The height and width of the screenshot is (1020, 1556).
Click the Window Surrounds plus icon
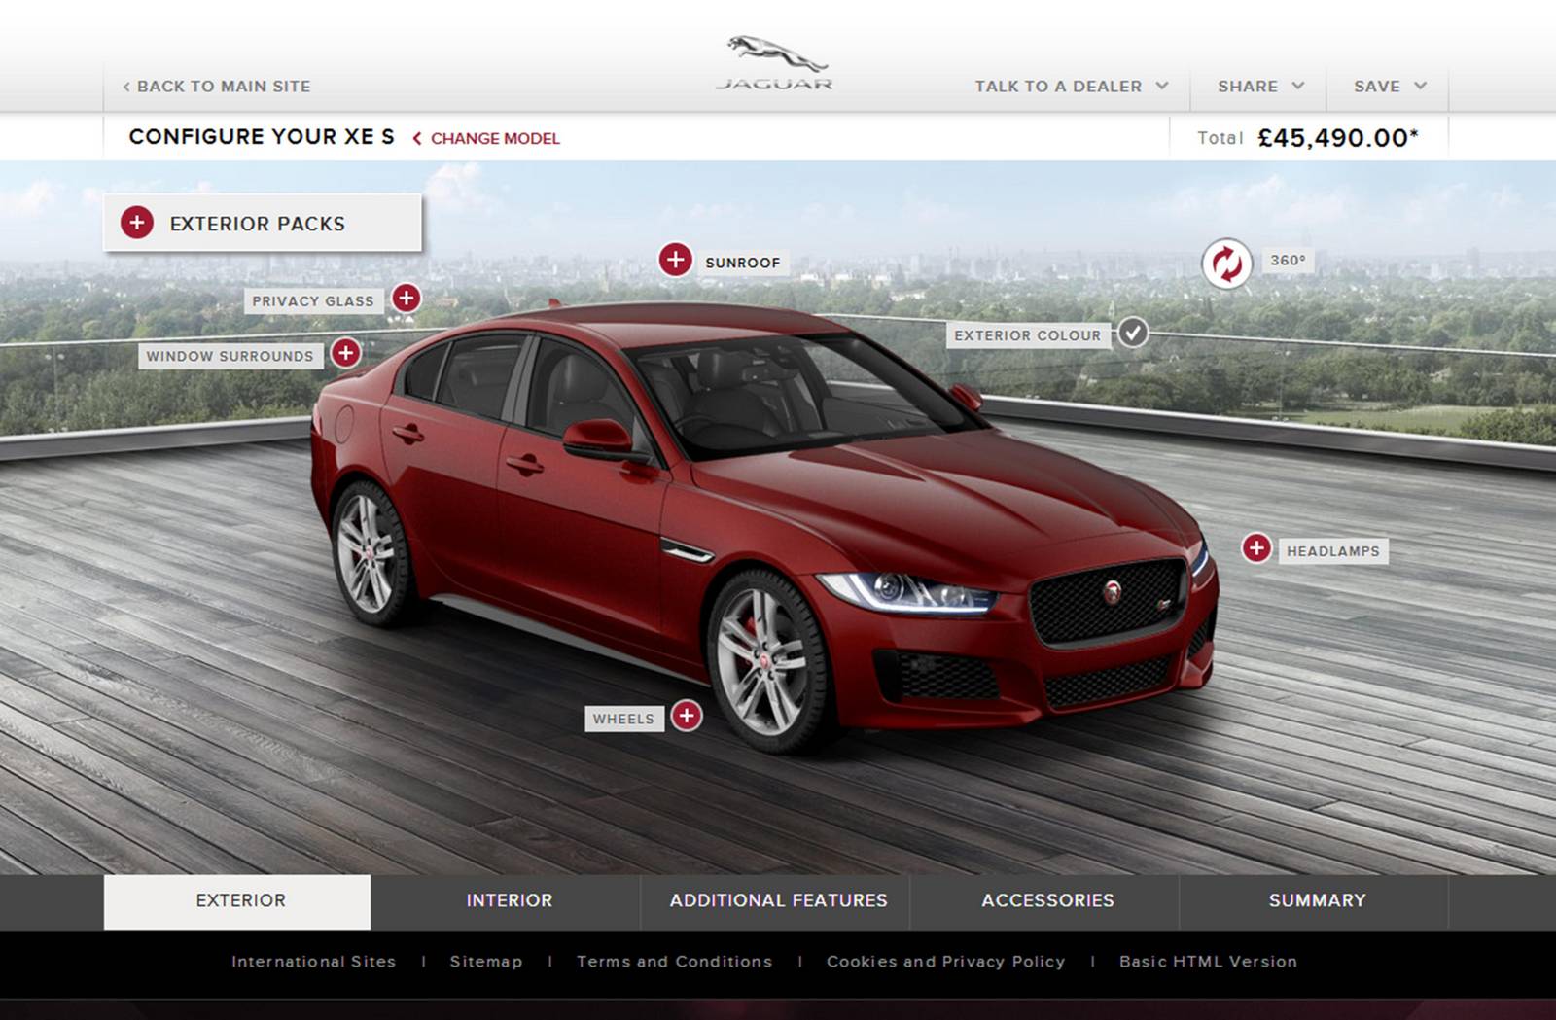point(346,353)
